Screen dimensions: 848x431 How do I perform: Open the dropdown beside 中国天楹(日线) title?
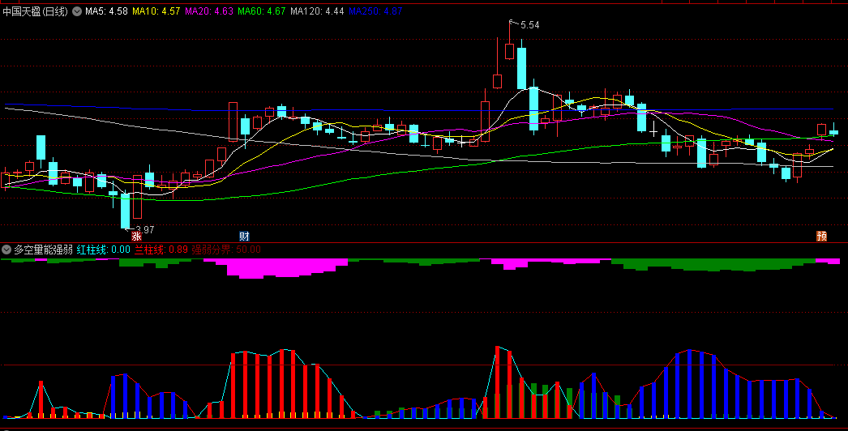point(77,11)
